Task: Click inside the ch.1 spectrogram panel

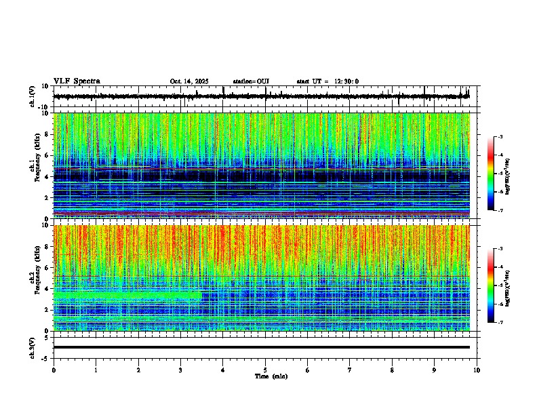Action: click(262, 165)
